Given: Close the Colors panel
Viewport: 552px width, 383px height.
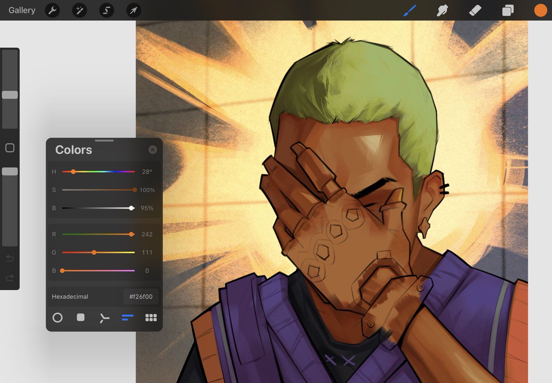Looking at the screenshot, I should 153,150.
